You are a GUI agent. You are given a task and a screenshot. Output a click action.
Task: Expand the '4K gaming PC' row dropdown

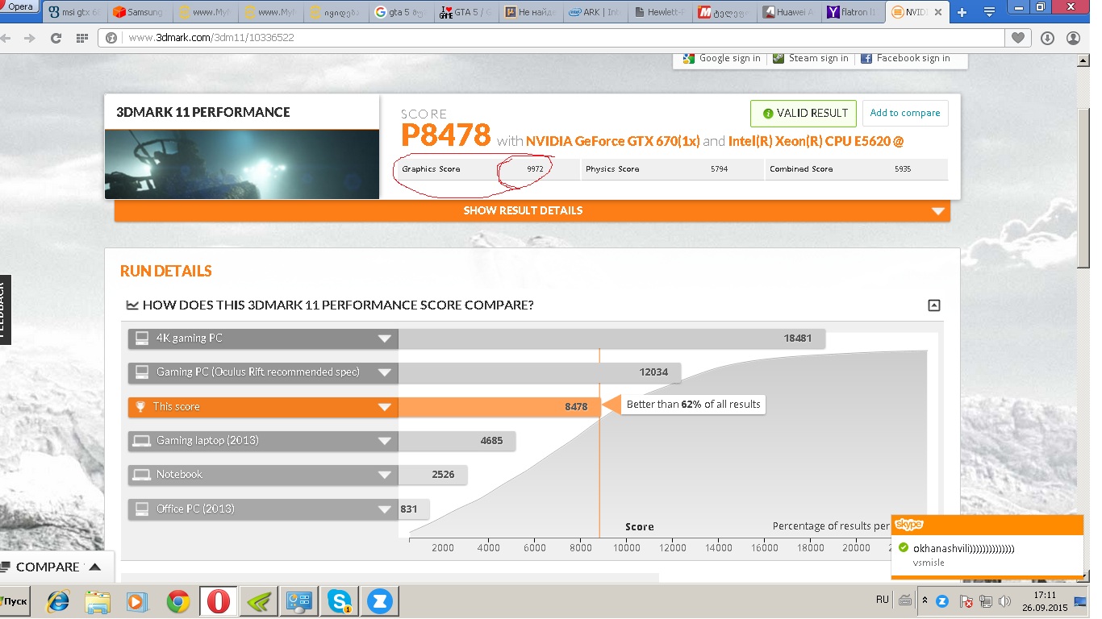pyautogui.click(x=385, y=339)
